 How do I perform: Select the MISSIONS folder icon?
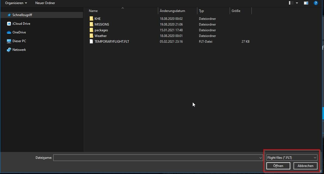(91, 24)
